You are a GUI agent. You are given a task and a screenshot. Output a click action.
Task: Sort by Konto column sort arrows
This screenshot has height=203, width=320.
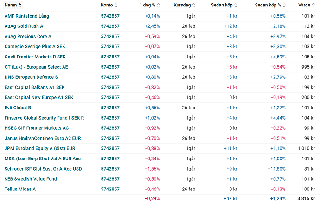point(116,5)
